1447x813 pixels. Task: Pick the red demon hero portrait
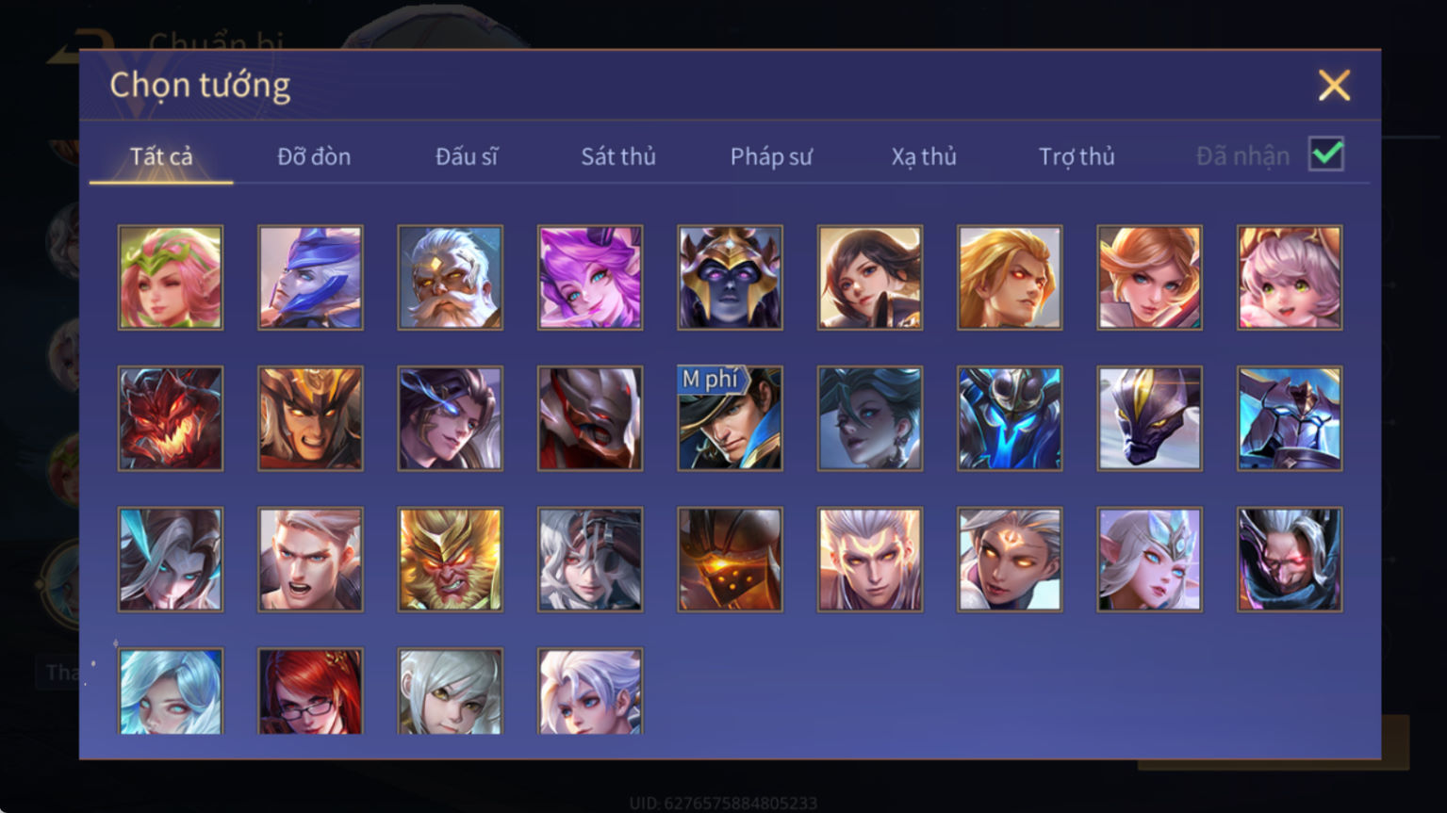click(x=171, y=418)
